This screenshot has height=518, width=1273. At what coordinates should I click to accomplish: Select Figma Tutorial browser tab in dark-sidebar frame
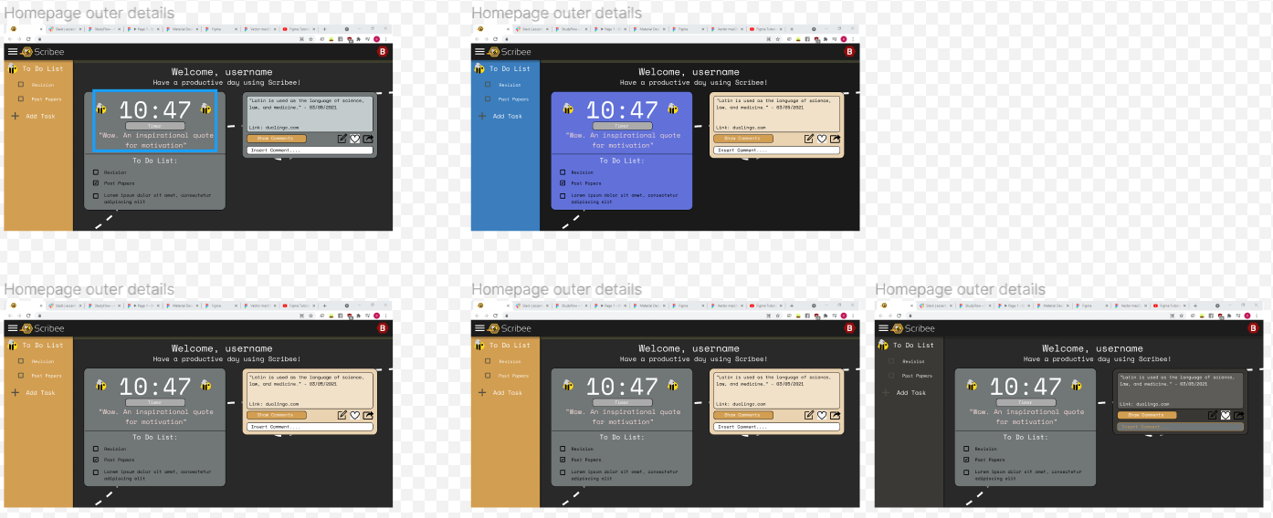click(1171, 306)
